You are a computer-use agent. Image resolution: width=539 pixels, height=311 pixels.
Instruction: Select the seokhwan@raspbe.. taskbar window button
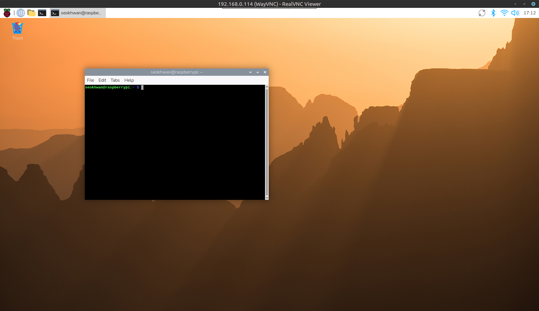78,13
